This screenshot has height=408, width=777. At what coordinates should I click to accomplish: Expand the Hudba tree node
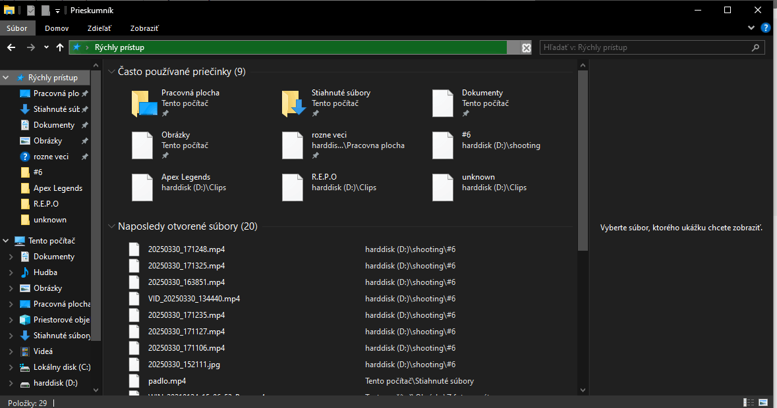click(x=11, y=272)
